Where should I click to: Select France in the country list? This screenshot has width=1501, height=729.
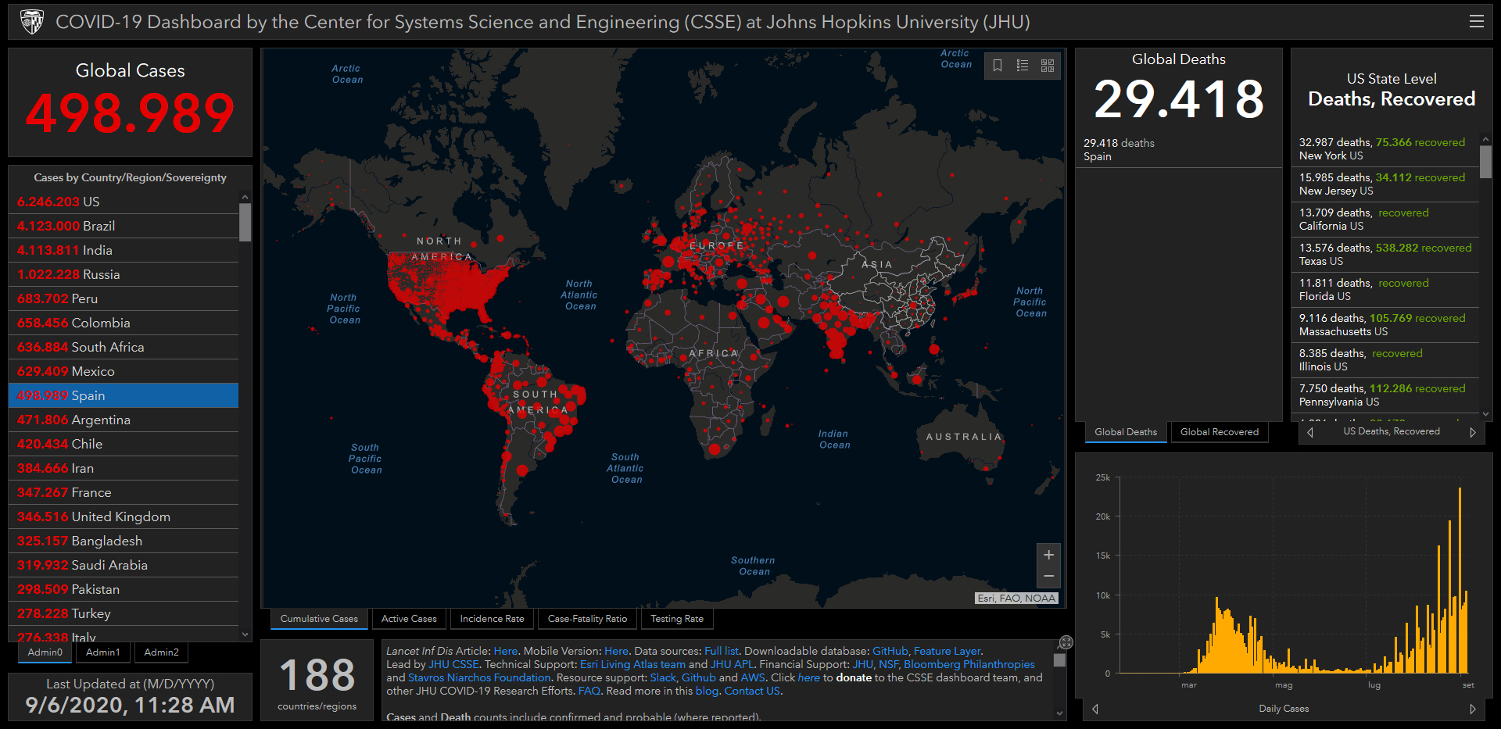(124, 492)
